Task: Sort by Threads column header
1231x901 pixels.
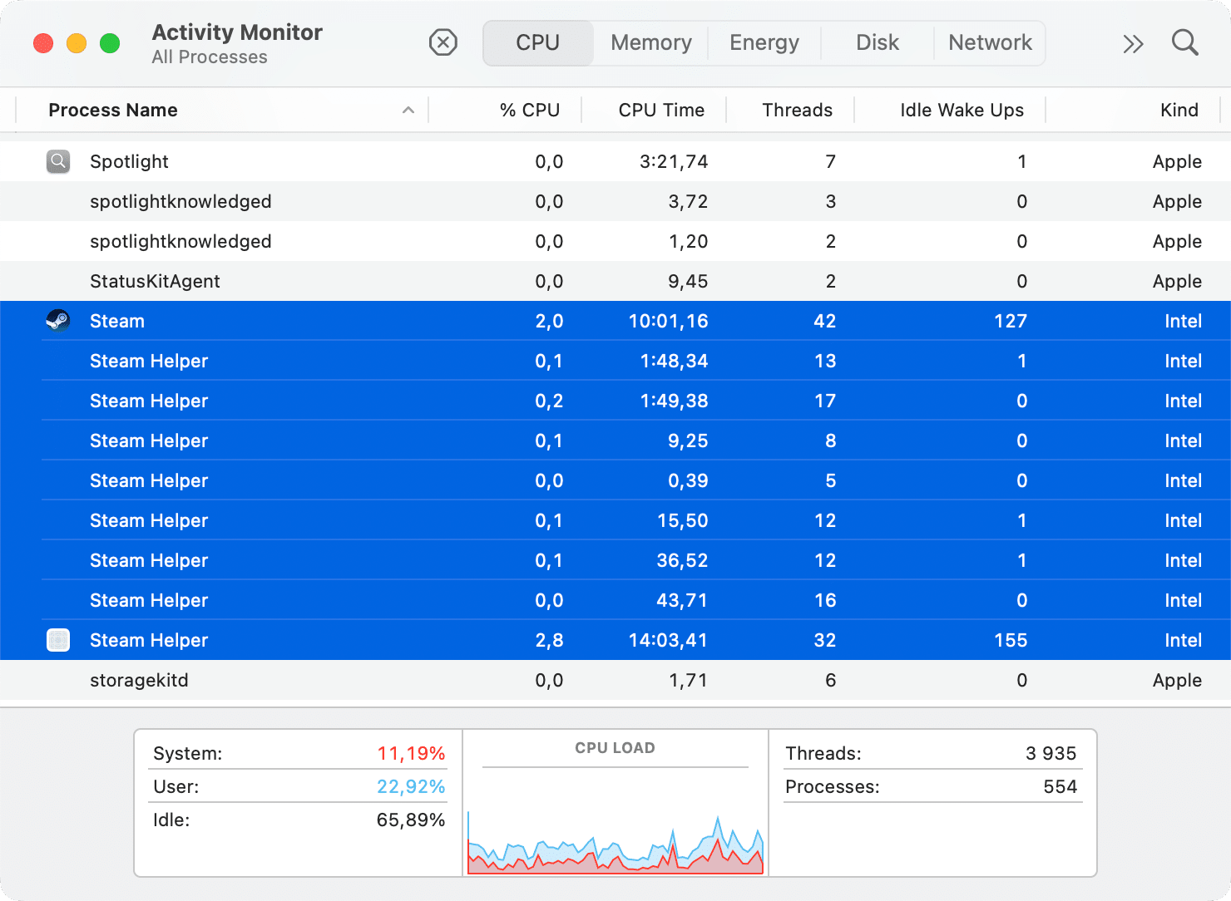Action: tap(797, 110)
